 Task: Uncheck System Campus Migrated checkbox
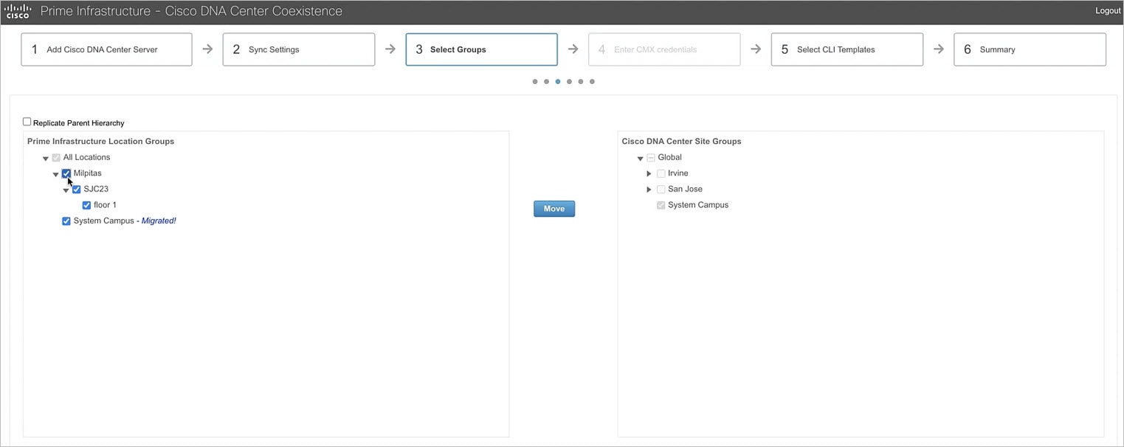point(66,221)
